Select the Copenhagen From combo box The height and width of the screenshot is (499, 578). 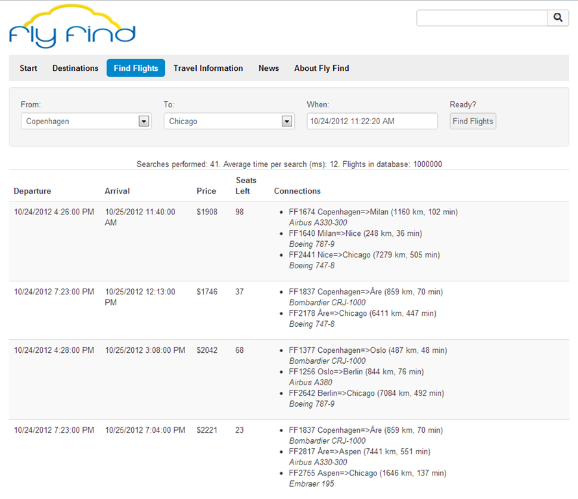[x=79, y=122]
